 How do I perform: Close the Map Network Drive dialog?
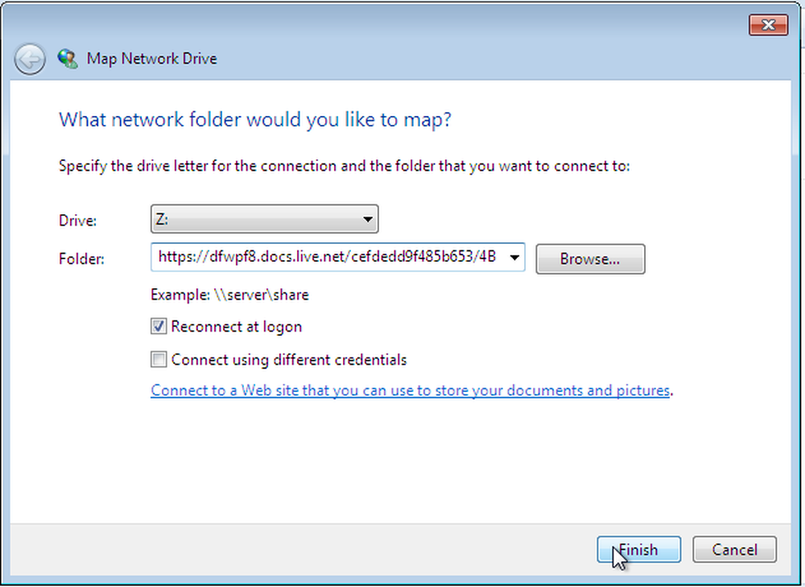point(768,25)
